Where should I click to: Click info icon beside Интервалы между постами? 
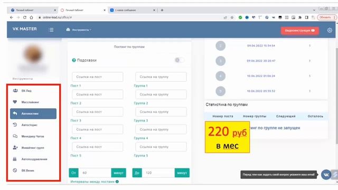point(117,182)
